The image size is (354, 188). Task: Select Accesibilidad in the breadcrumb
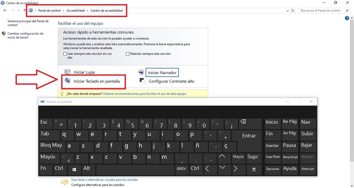pos(76,11)
